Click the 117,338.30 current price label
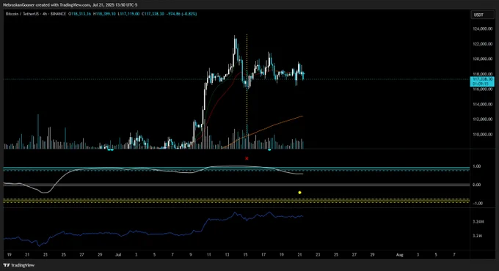 pyautogui.click(x=482, y=79)
